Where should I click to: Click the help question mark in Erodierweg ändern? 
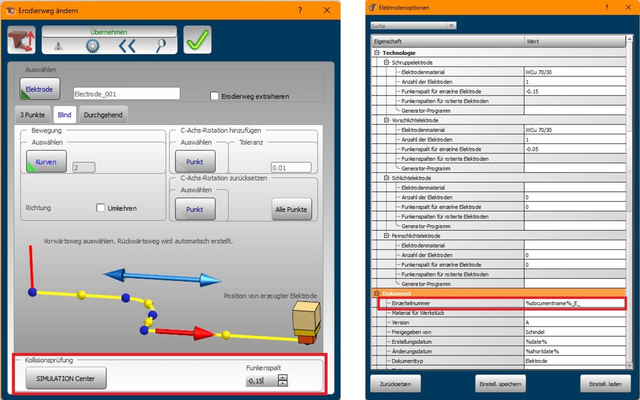tap(300, 10)
